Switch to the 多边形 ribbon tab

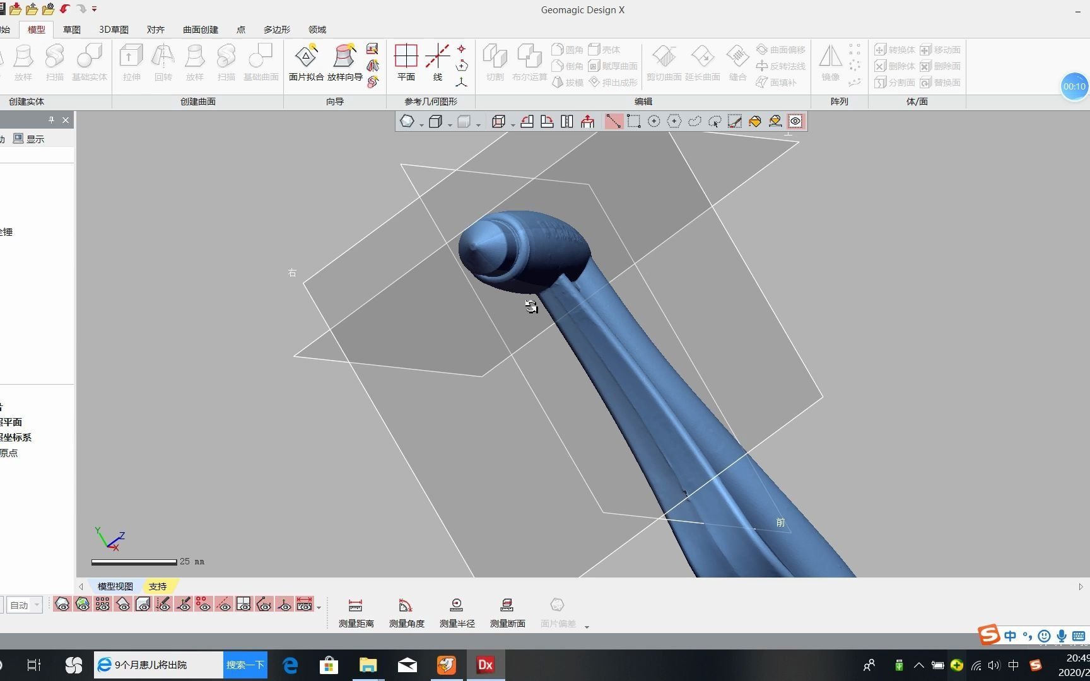tap(276, 29)
